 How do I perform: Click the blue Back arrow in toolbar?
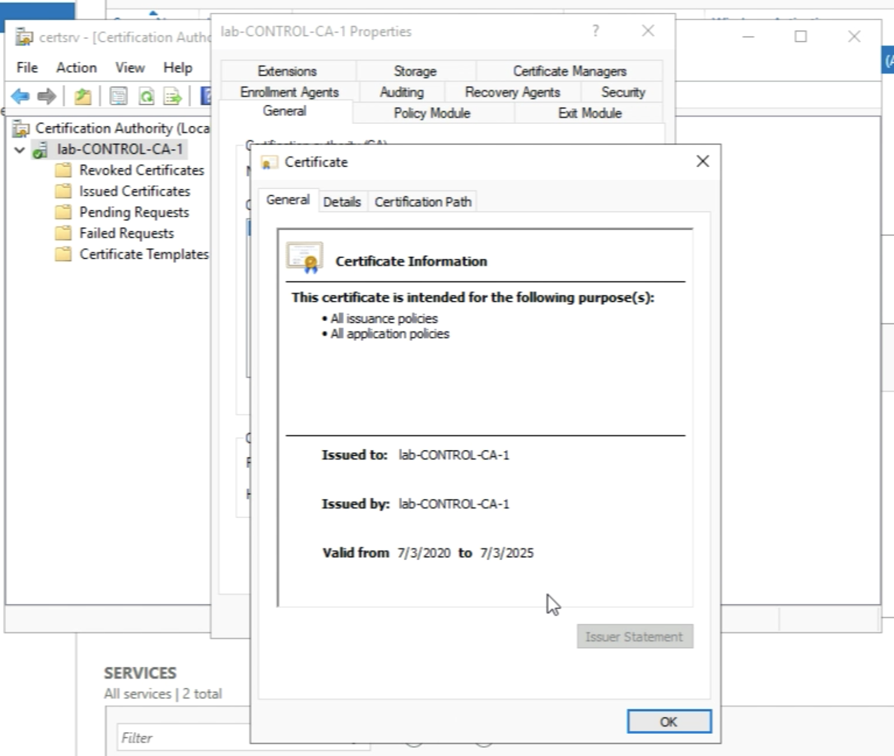[20, 96]
